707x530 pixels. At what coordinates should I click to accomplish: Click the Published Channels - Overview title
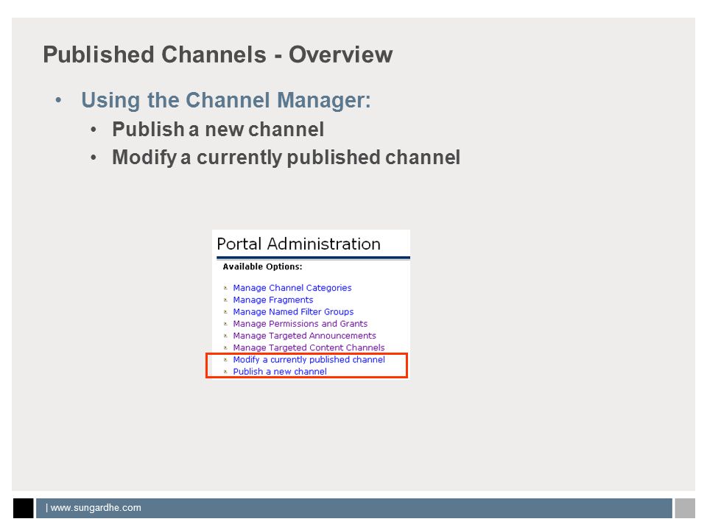click(218, 55)
